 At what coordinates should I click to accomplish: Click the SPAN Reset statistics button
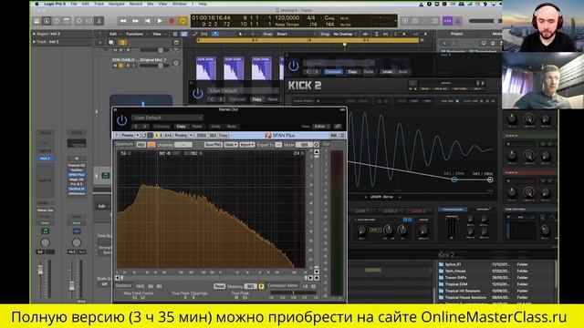pos(219,286)
